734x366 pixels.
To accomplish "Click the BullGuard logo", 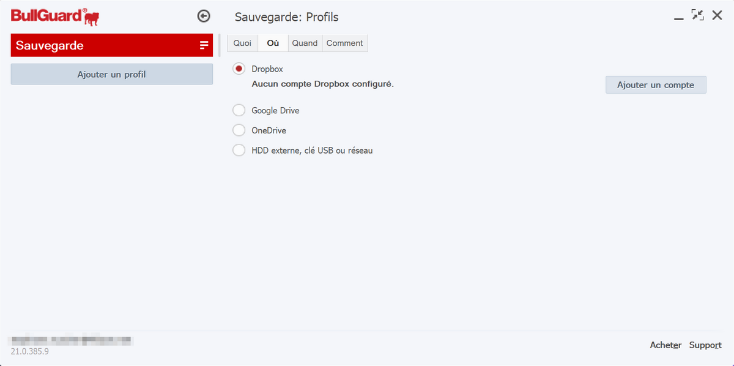I will click(56, 17).
